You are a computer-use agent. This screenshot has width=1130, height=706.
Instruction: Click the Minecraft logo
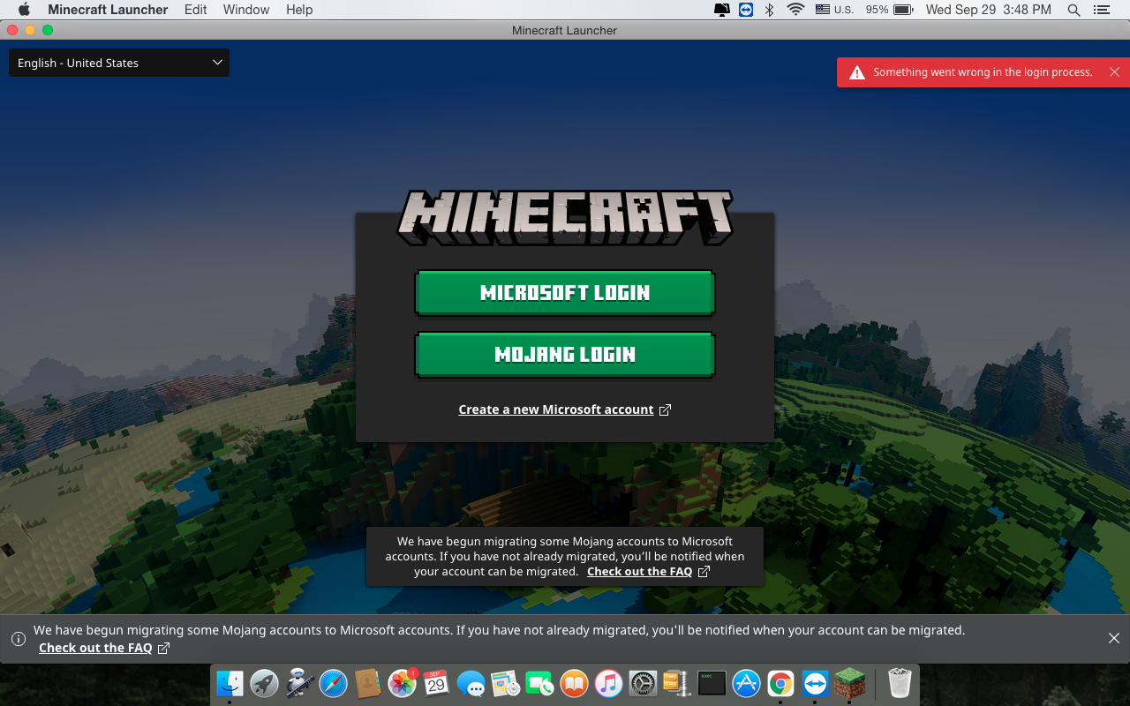coord(565,217)
